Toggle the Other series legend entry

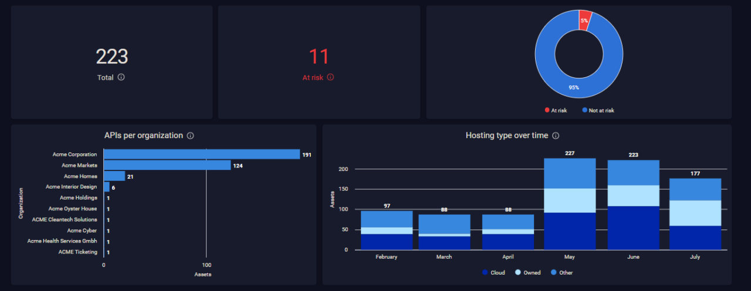coord(561,273)
